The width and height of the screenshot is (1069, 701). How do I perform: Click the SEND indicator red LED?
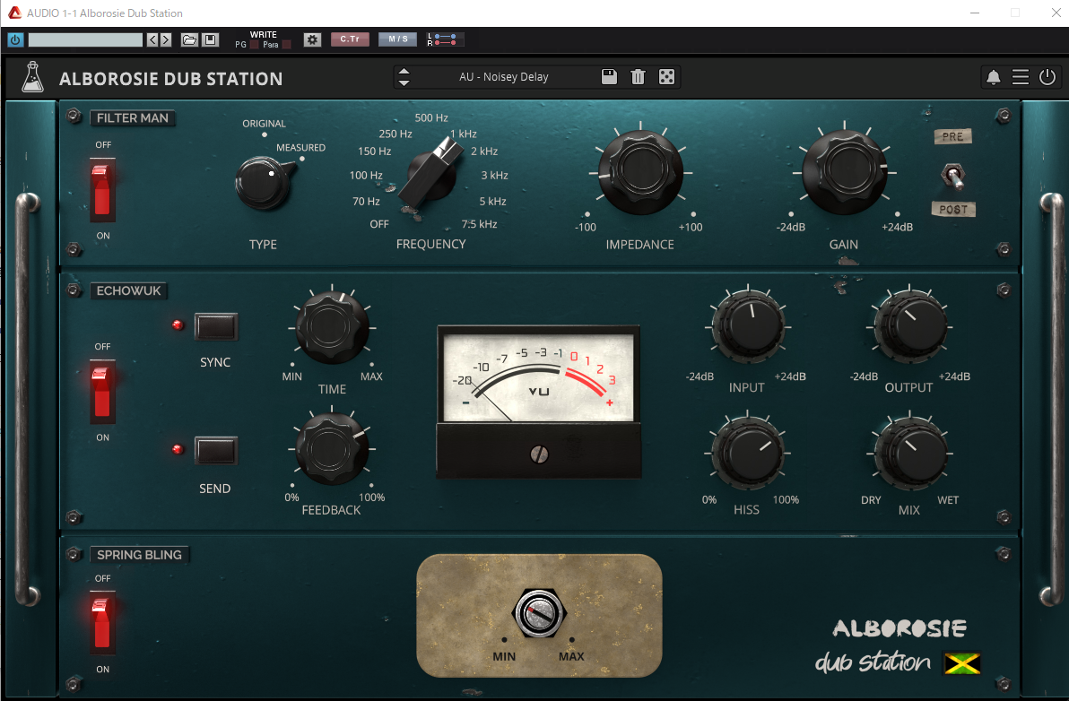point(178,449)
